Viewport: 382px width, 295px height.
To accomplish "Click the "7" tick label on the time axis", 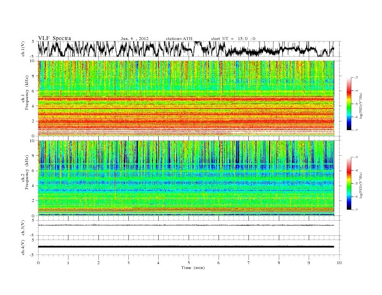I will coord(249,263).
